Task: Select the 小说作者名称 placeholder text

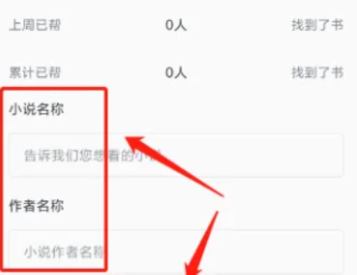Action: pyautogui.click(x=64, y=252)
